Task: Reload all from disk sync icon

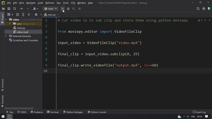Action: click(15, 9)
